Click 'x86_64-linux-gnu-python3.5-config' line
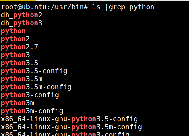This screenshot has height=136, width=189. click(69, 119)
